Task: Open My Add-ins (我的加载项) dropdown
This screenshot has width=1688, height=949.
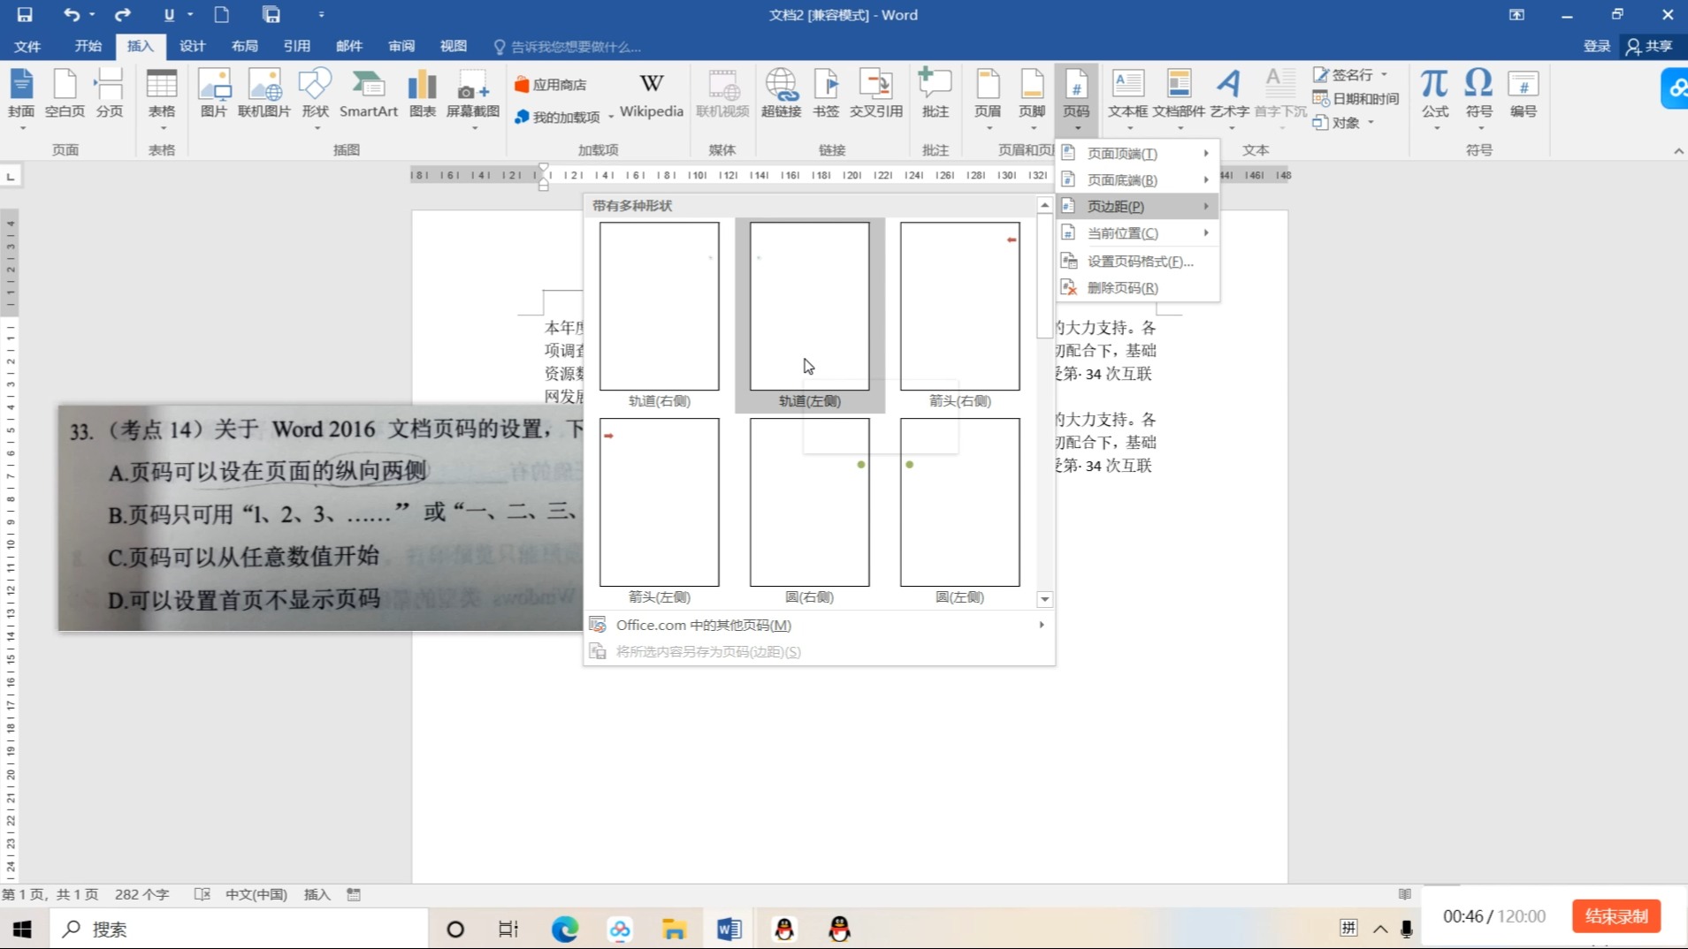Action: tap(564, 117)
